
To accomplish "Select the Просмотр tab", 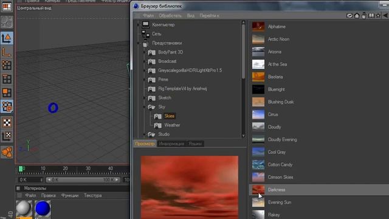I will 145,144.
